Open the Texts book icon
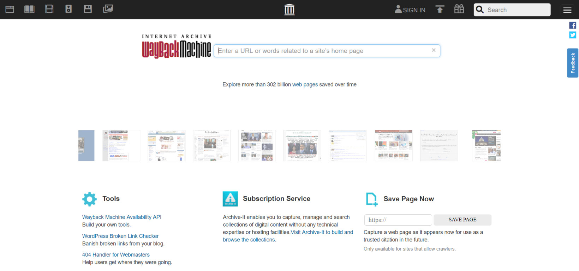Viewport: 579px width, 271px height. pos(29,9)
